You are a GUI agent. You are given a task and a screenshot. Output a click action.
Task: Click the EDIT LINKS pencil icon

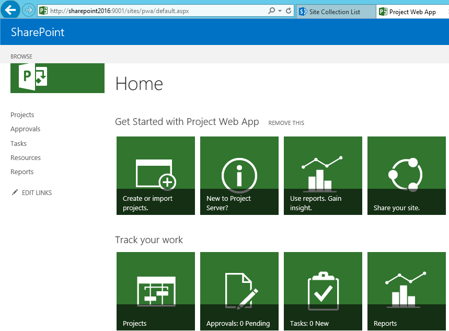pos(15,192)
